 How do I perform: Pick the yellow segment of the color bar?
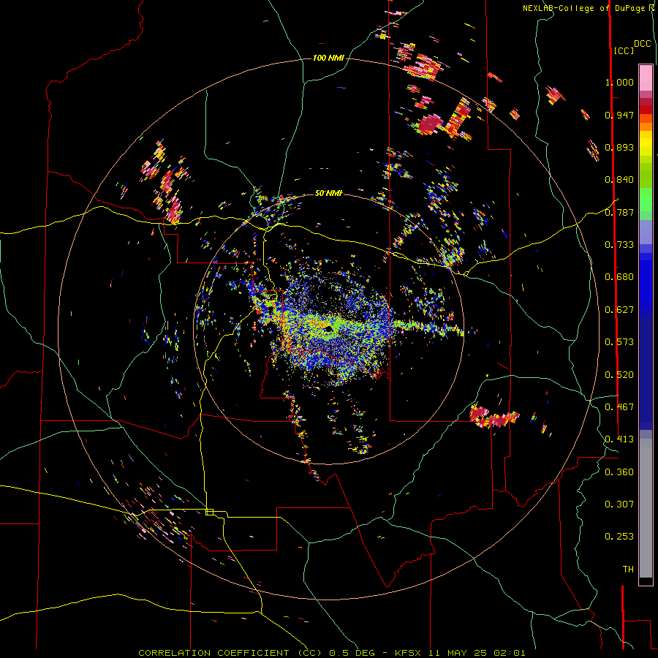click(646, 143)
